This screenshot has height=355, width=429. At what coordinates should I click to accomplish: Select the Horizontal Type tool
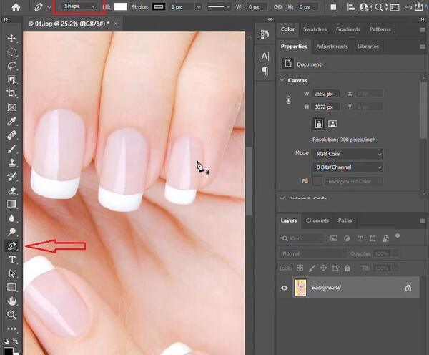click(11, 260)
